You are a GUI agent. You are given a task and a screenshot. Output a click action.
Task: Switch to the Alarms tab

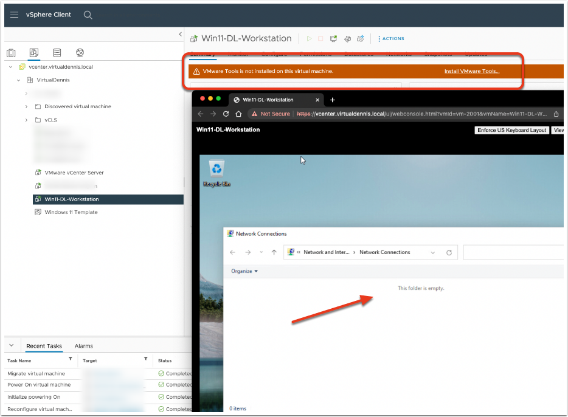(x=84, y=346)
